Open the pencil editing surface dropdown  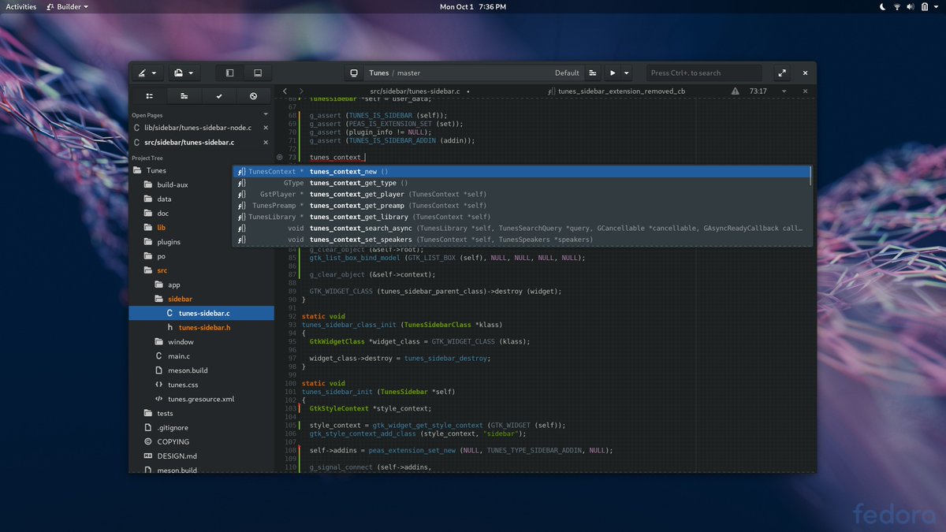tap(147, 73)
